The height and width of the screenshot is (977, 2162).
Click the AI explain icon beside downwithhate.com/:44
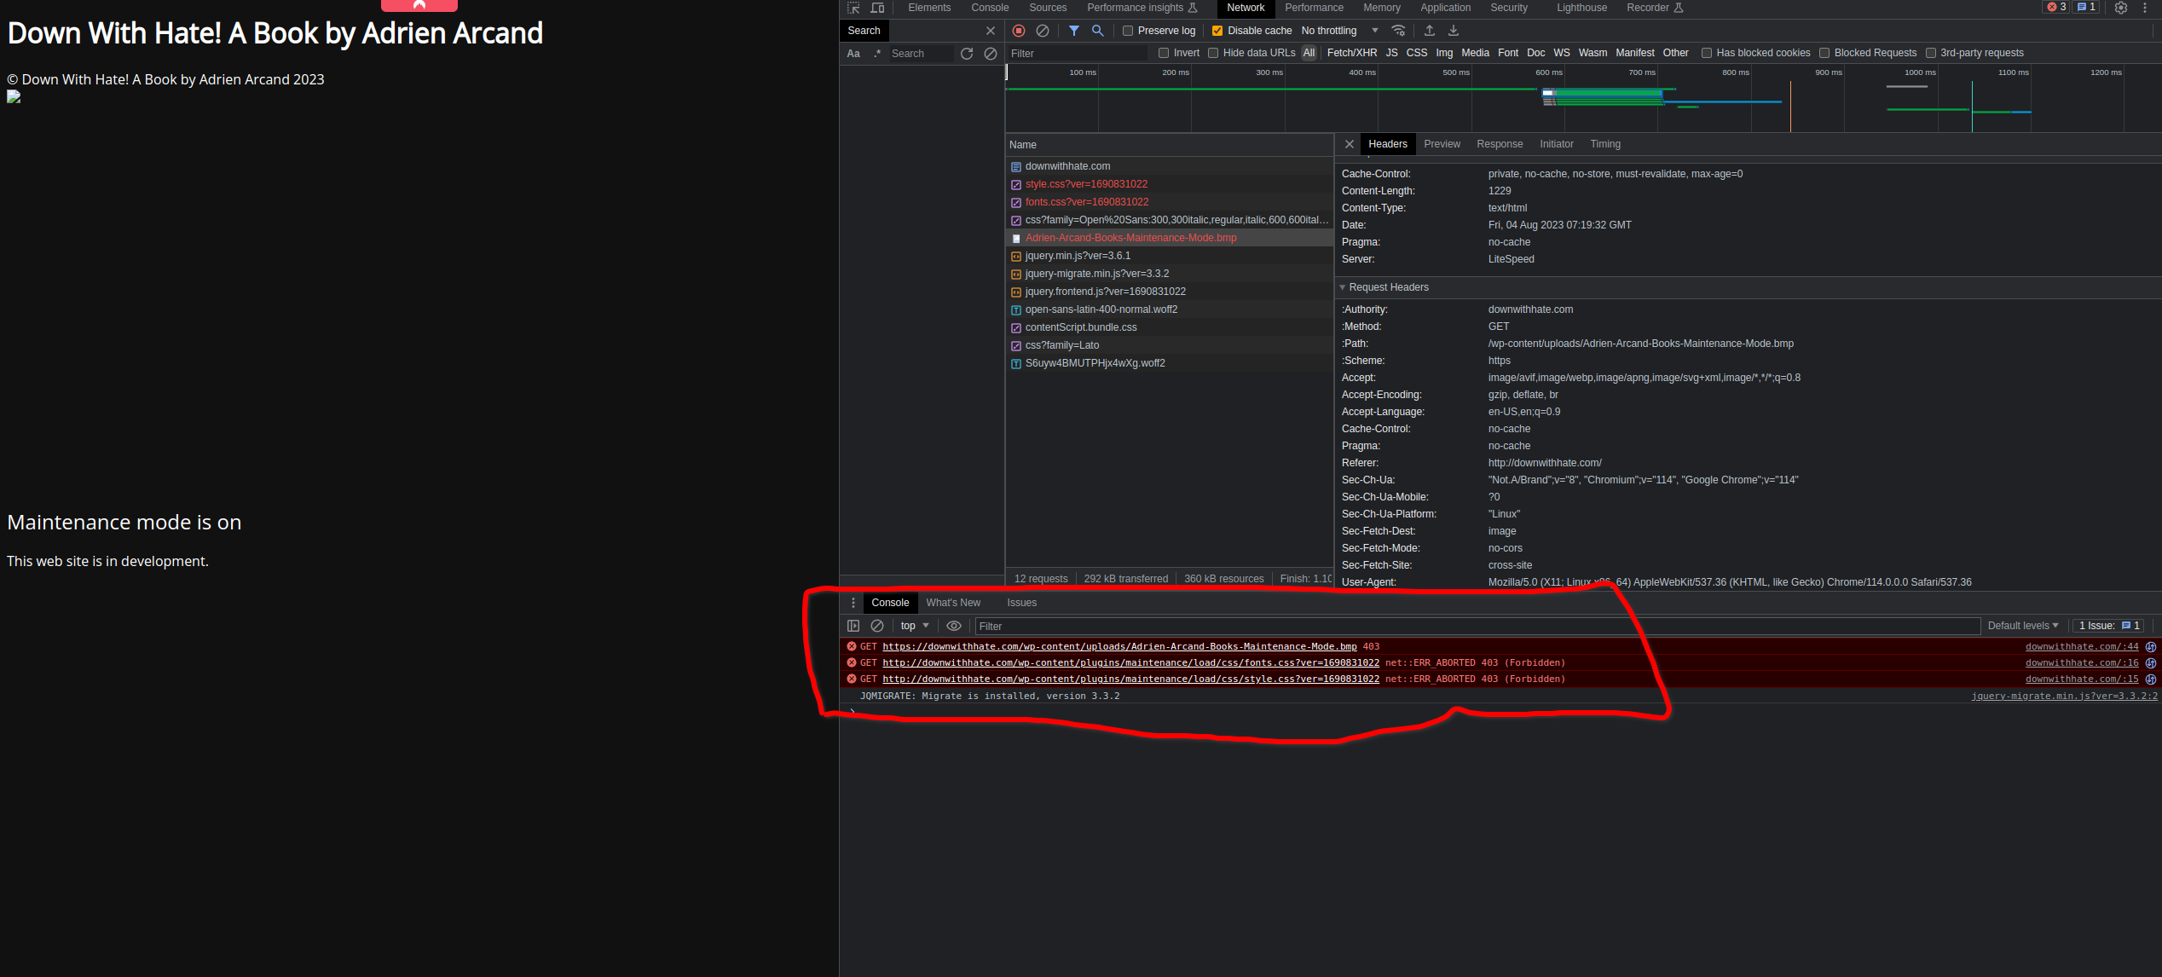2151,647
